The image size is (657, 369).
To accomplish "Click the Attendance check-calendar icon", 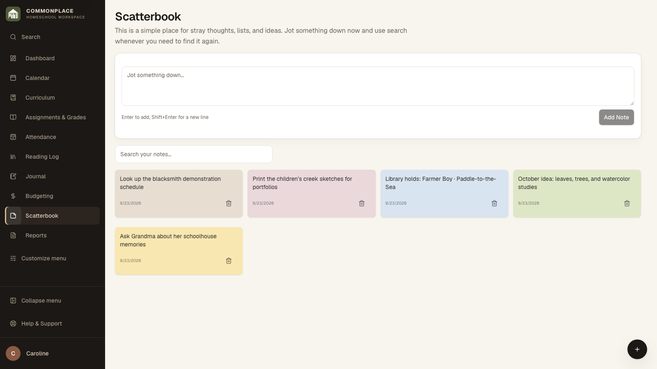I will tap(13, 137).
